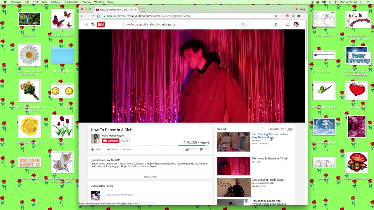Open Chrome three-dot menu
The width and height of the screenshot is (374, 210).
point(304,16)
